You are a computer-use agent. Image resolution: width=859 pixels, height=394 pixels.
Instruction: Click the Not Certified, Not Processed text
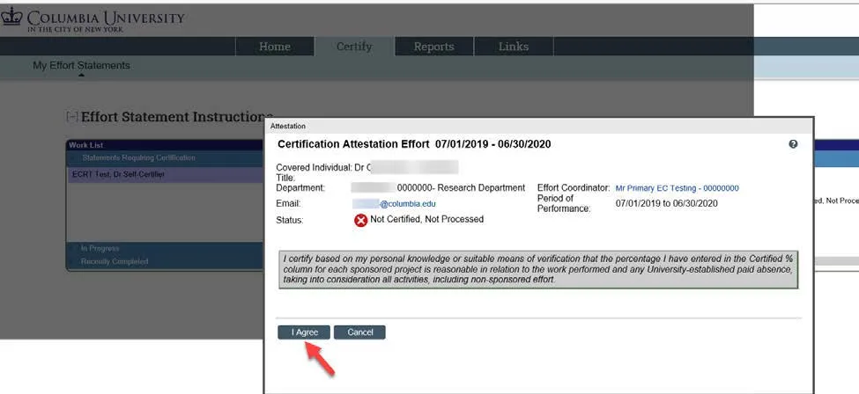tap(426, 219)
